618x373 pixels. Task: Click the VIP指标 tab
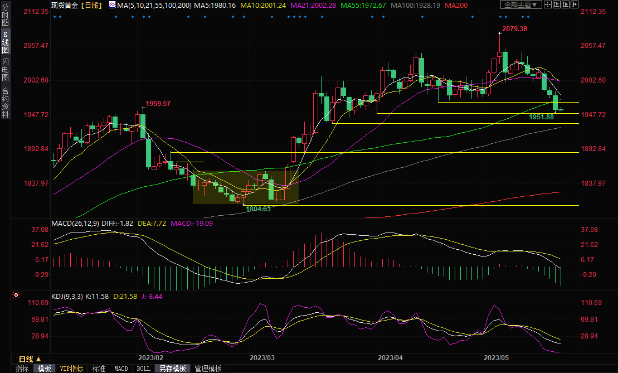72,369
